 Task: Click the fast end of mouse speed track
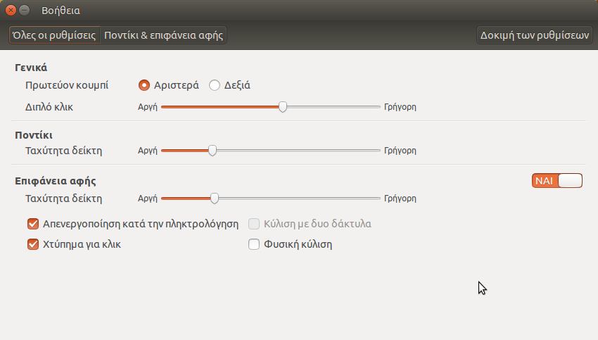377,150
